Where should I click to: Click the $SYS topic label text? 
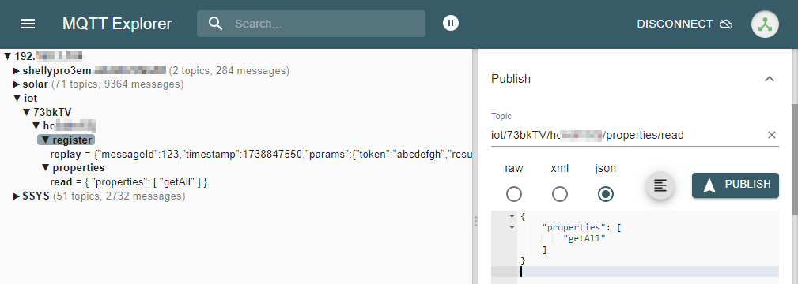coord(36,196)
